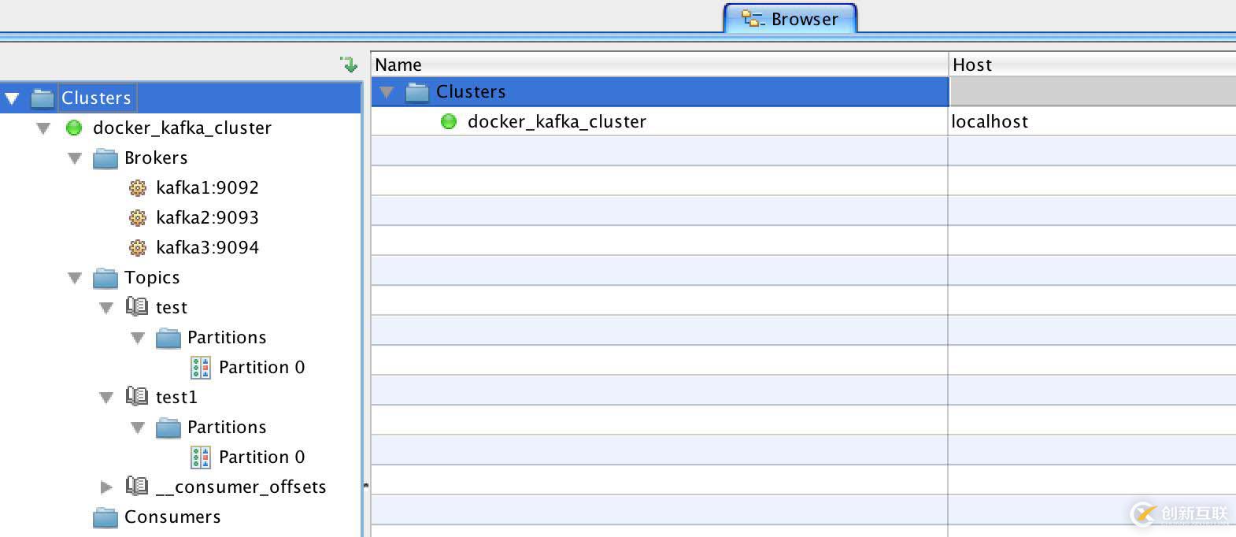Click the book icon of __consumer_offsets

[137, 487]
